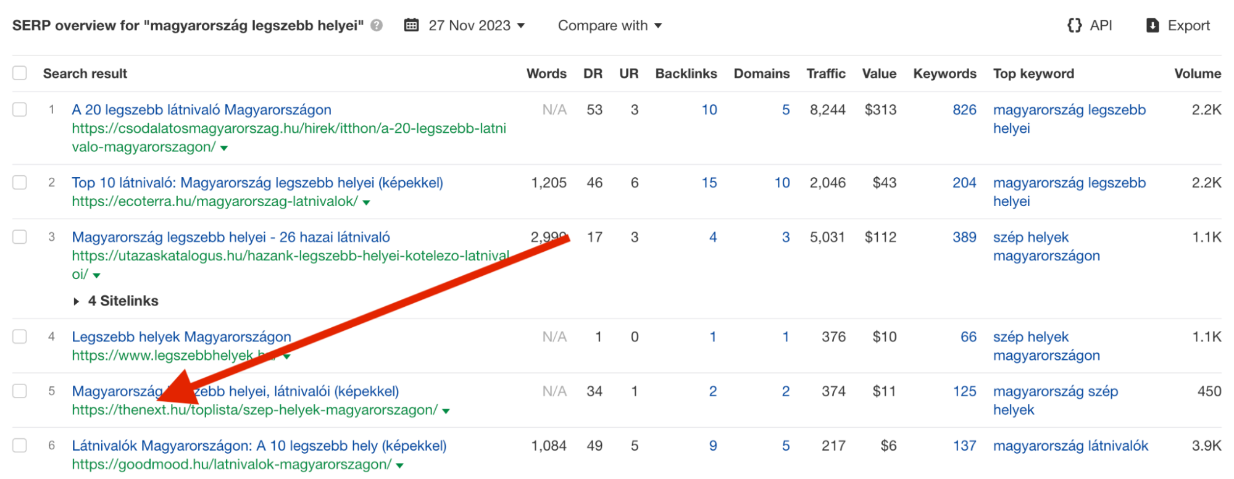Viewport: 1234px width, 479px height.
Task: Open 'Top 10 látnivaló: Magyarország legszebb helyei' result
Action: [x=257, y=183]
